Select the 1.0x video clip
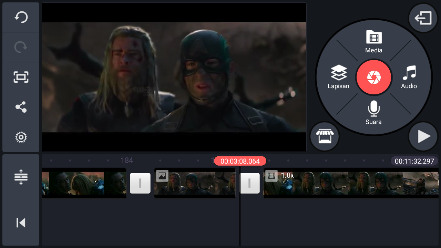 tap(351, 183)
